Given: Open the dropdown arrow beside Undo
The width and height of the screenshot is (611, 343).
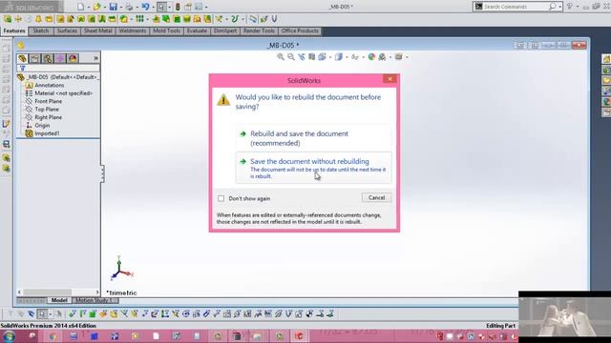Looking at the screenshot, I should [153, 7].
